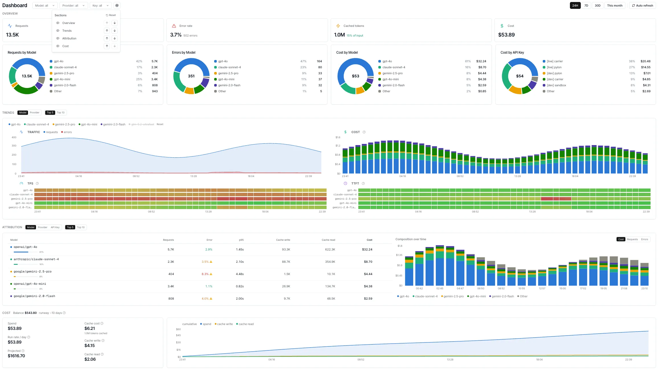This screenshot has height=371, width=658.
Task: Toggle gemini-2.0-flash series in trends legend
Action: tap(113, 124)
